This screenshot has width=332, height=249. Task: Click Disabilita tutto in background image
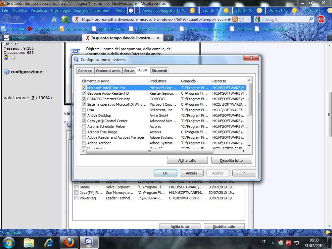(x=224, y=226)
